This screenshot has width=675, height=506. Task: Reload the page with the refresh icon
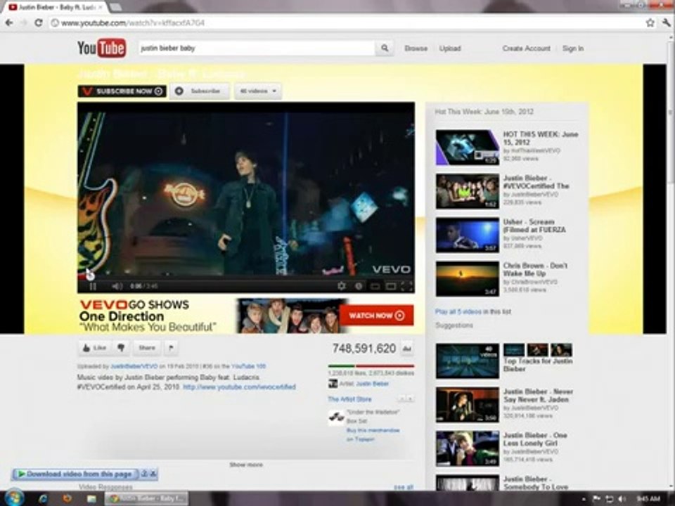(x=38, y=22)
